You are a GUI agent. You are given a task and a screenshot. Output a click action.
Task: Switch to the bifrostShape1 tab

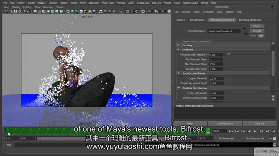pyautogui.click(x=197, y=20)
